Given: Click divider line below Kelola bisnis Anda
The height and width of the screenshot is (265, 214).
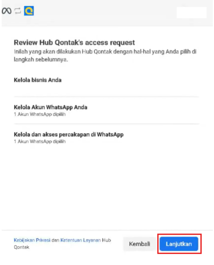Looking at the screenshot, I should [x=106, y=97].
